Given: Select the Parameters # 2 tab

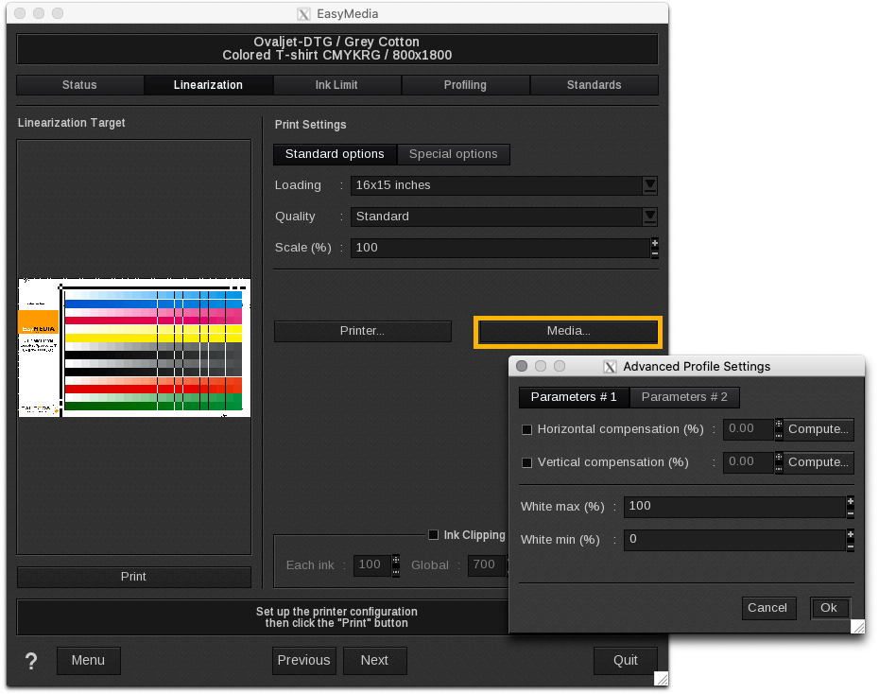Looking at the screenshot, I should (x=684, y=397).
